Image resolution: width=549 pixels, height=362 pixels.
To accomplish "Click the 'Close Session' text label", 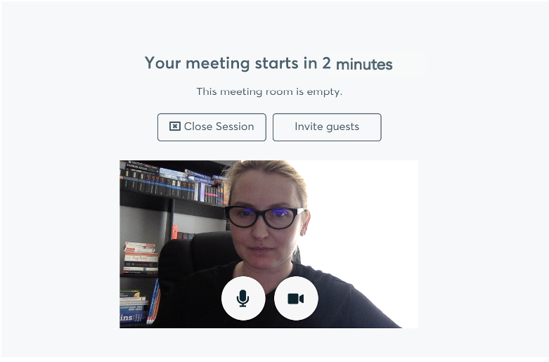I will 219,127.
